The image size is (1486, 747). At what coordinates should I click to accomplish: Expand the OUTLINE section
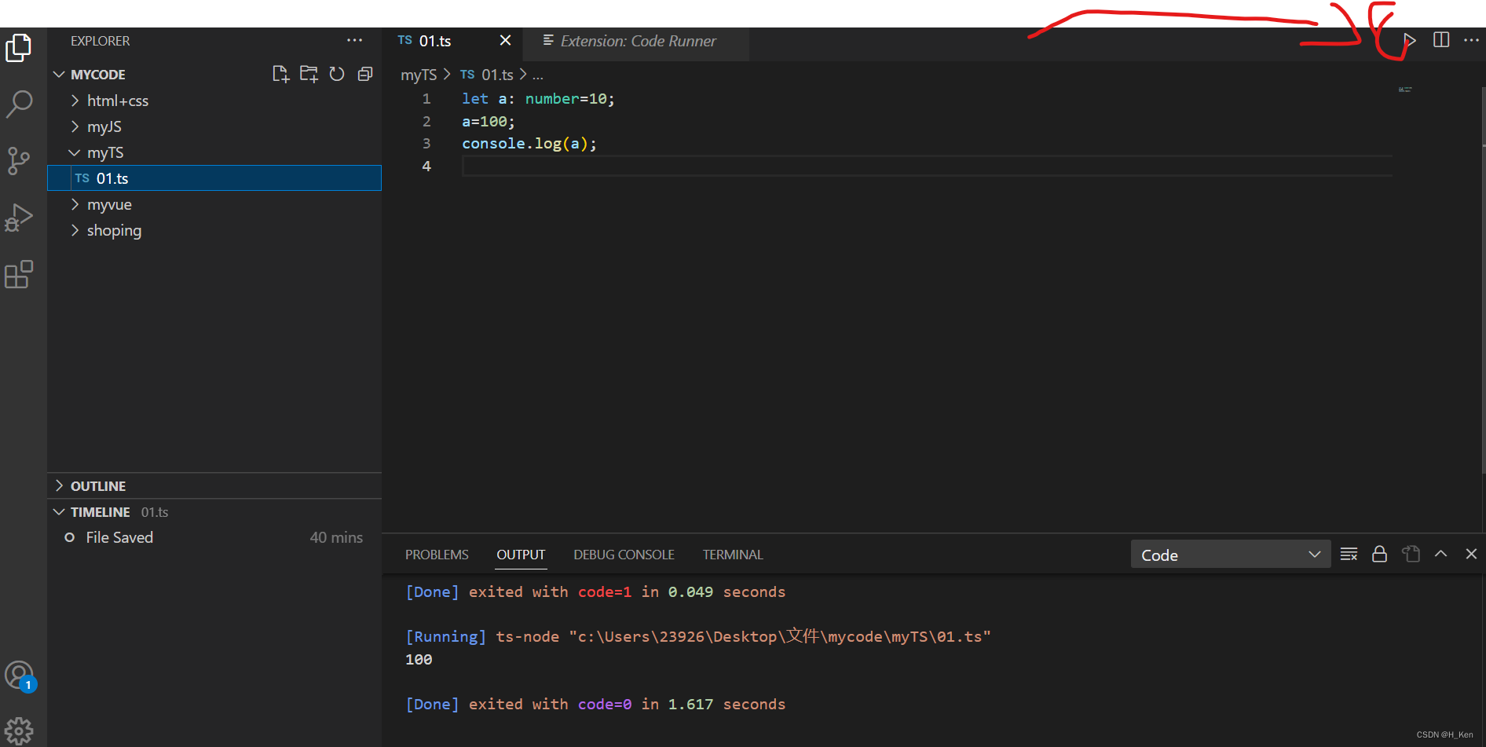[x=214, y=486]
